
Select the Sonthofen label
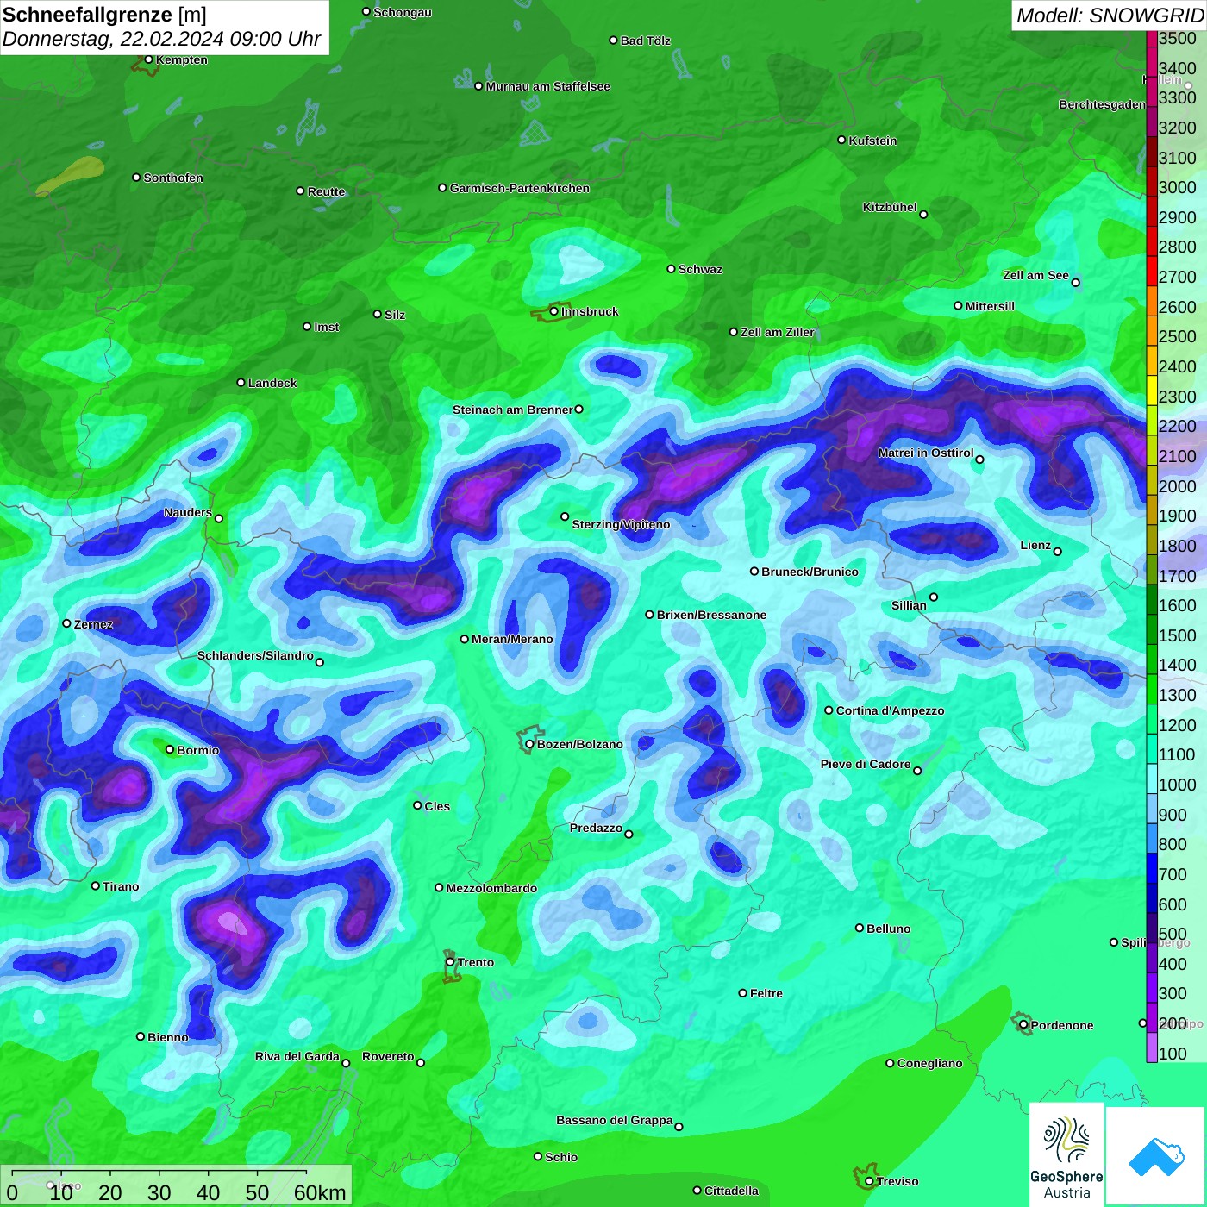173,178
